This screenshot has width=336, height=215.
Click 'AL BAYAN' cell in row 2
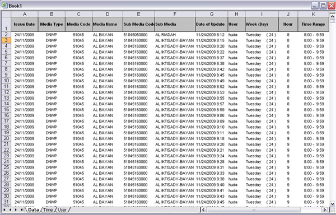click(x=108, y=35)
